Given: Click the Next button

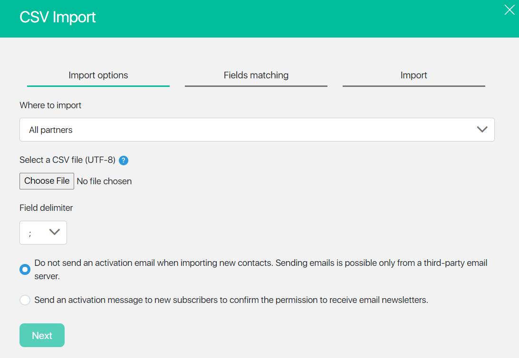Looking at the screenshot, I should (x=42, y=335).
